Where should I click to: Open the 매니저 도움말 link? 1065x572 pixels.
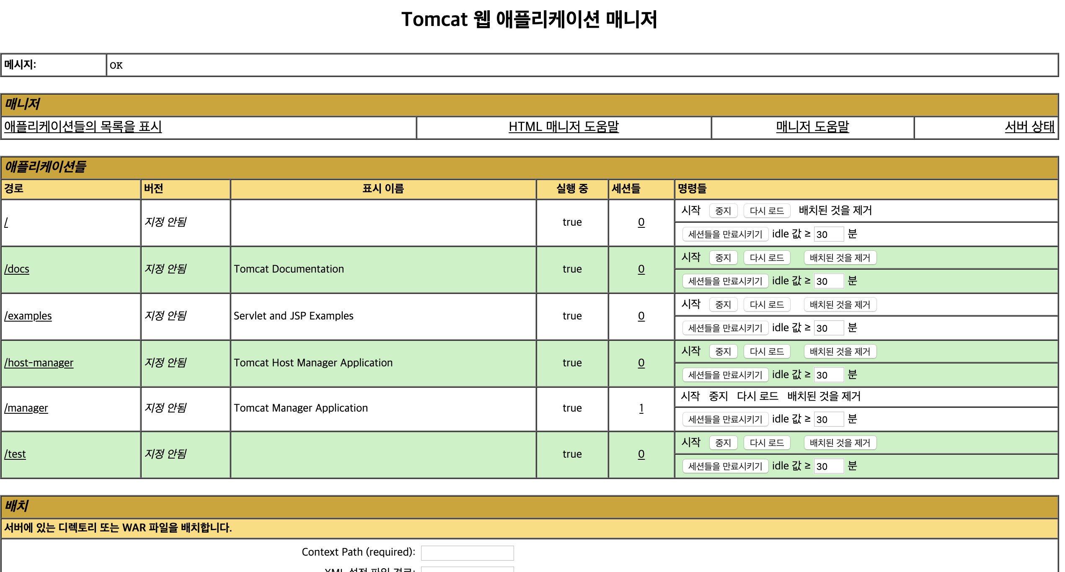pos(812,126)
